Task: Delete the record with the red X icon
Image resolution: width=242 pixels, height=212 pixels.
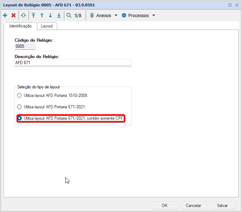Action: click(14, 15)
